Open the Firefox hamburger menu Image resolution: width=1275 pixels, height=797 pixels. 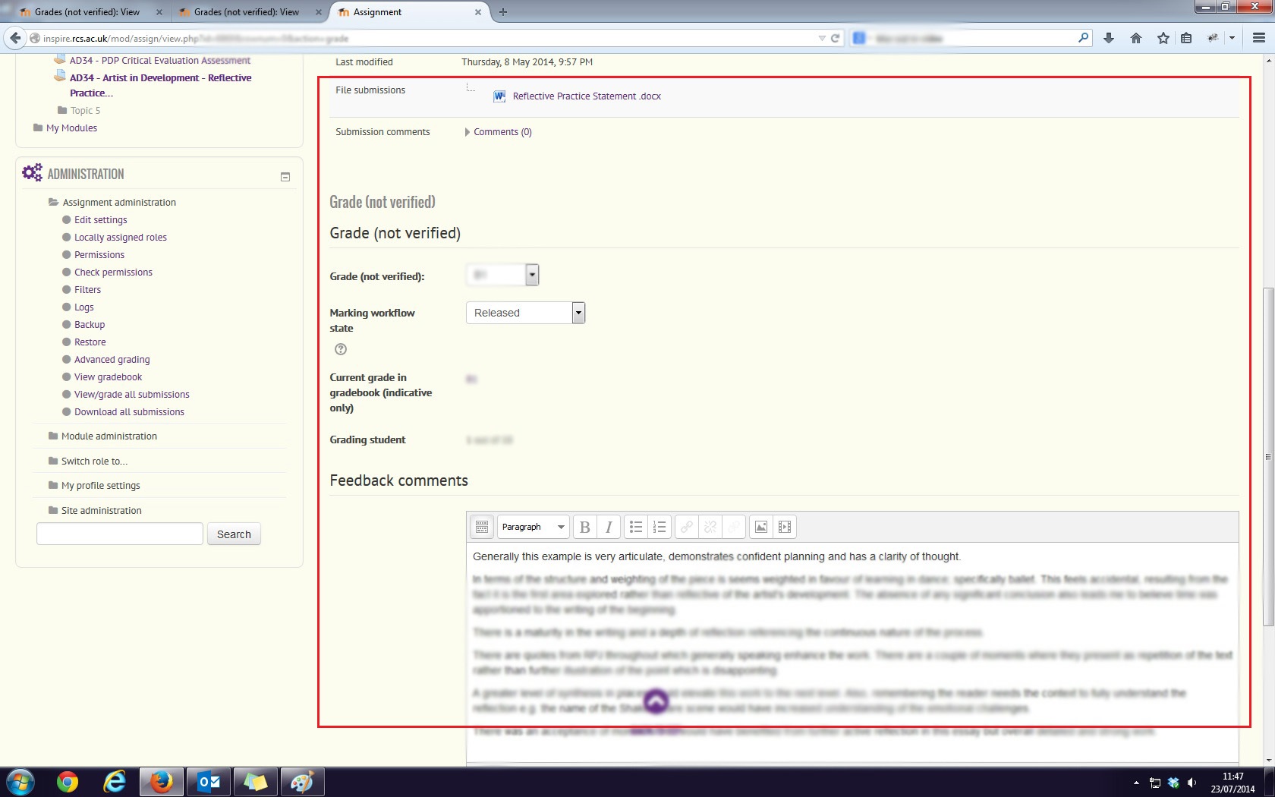coord(1259,38)
